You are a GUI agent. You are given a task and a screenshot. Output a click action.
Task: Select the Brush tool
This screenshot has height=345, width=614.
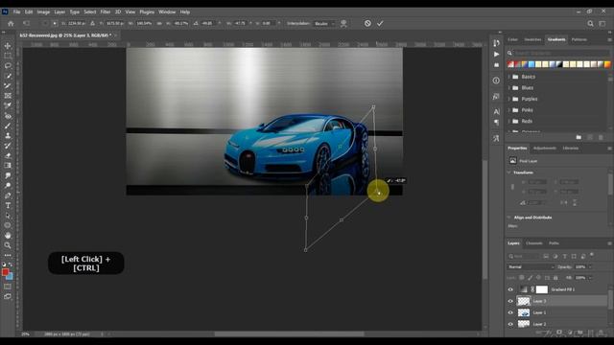pyautogui.click(x=8, y=126)
